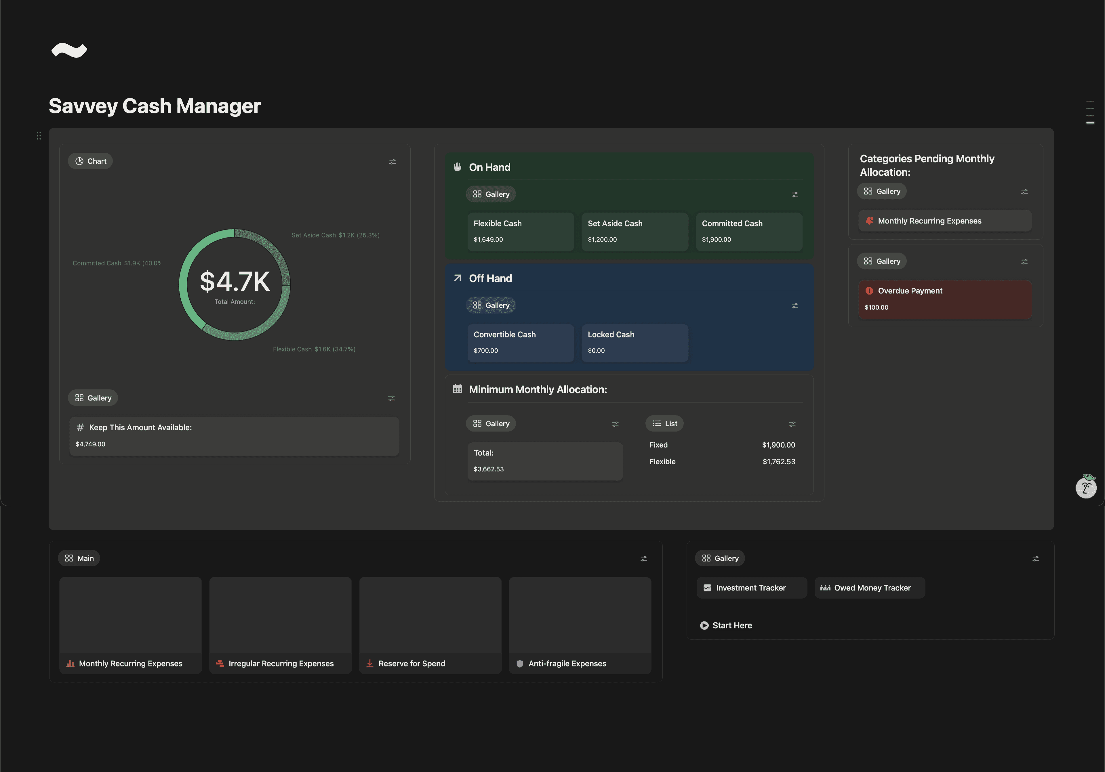Image resolution: width=1105 pixels, height=772 pixels.
Task: Click the table of contents outline markers
Action: point(1090,112)
